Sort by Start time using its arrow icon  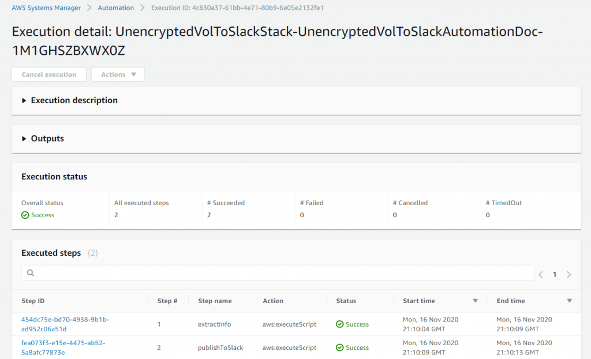click(x=475, y=300)
